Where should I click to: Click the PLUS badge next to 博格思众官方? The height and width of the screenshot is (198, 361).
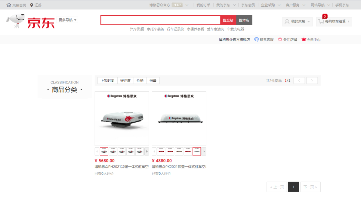(x=177, y=5)
